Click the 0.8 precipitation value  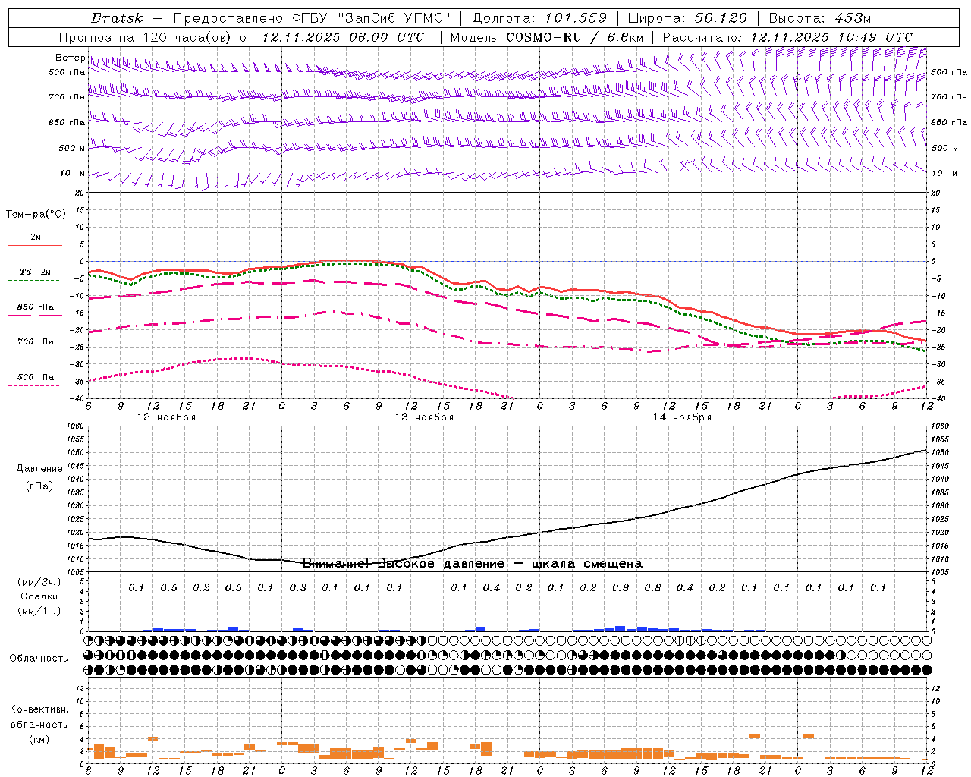click(652, 587)
